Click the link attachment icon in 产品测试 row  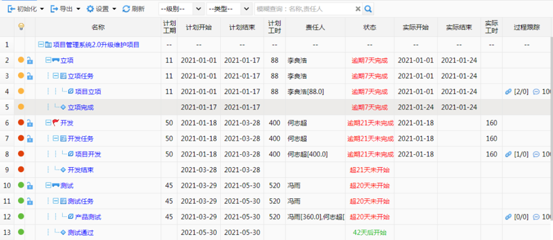pos(508,217)
